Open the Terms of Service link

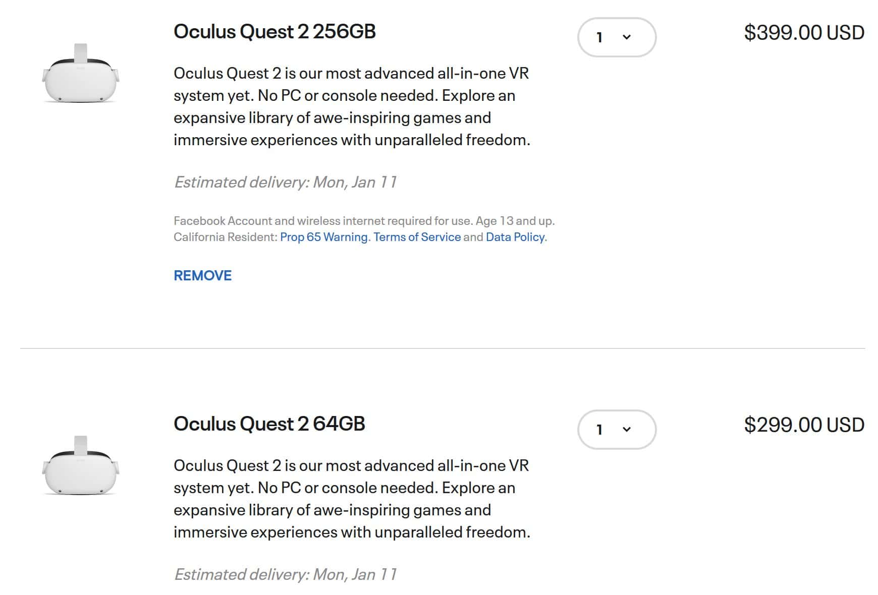[x=417, y=237]
